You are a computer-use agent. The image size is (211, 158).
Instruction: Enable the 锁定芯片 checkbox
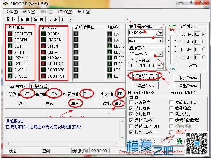tap(171, 114)
